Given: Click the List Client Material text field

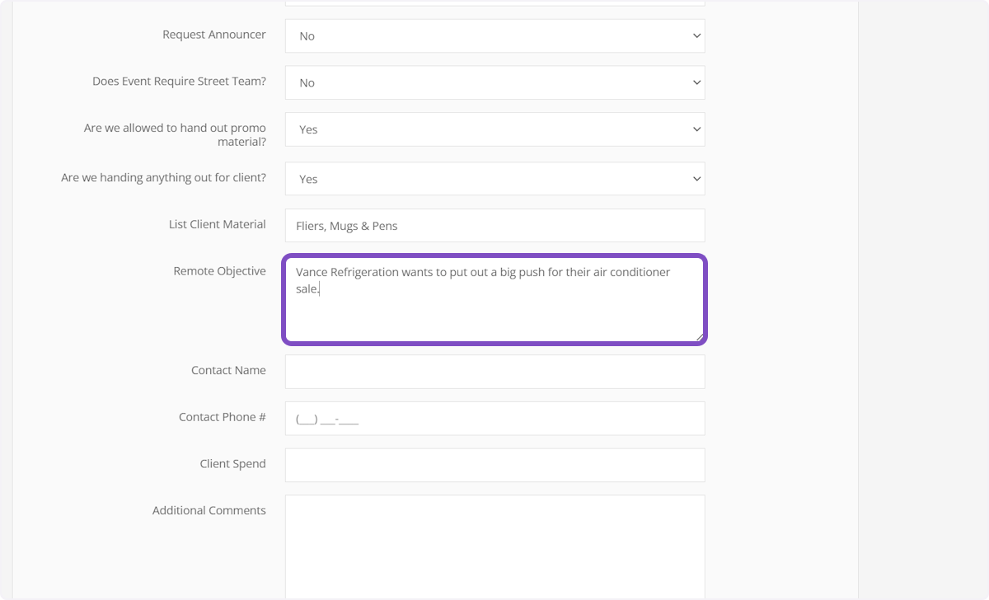Looking at the screenshot, I should (494, 226).
